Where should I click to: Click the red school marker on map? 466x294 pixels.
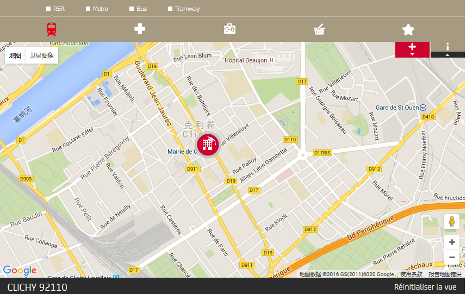[x=208, y=145]
